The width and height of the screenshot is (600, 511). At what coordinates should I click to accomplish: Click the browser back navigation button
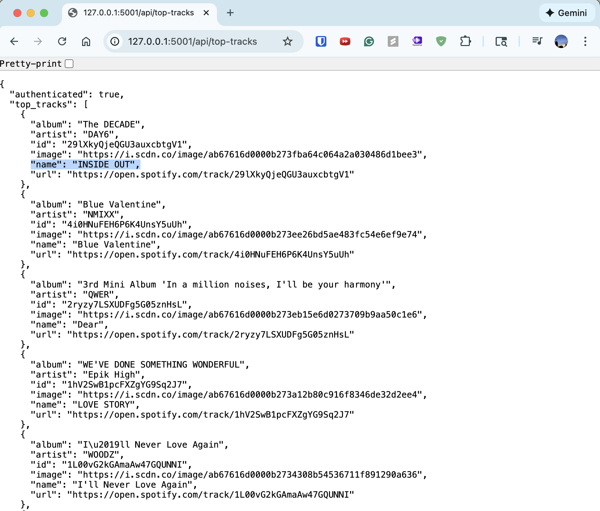click(x=14, y=41)
